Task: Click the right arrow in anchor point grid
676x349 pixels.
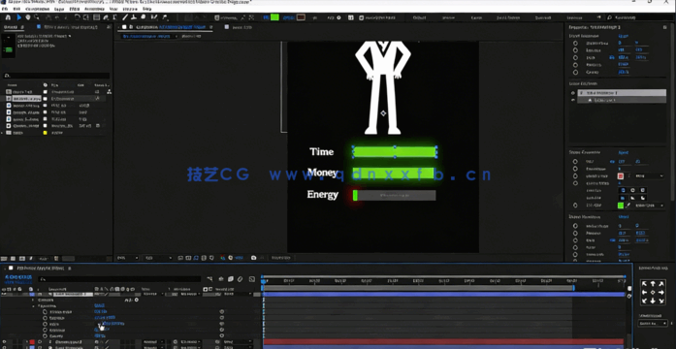Action: (661, 292)
